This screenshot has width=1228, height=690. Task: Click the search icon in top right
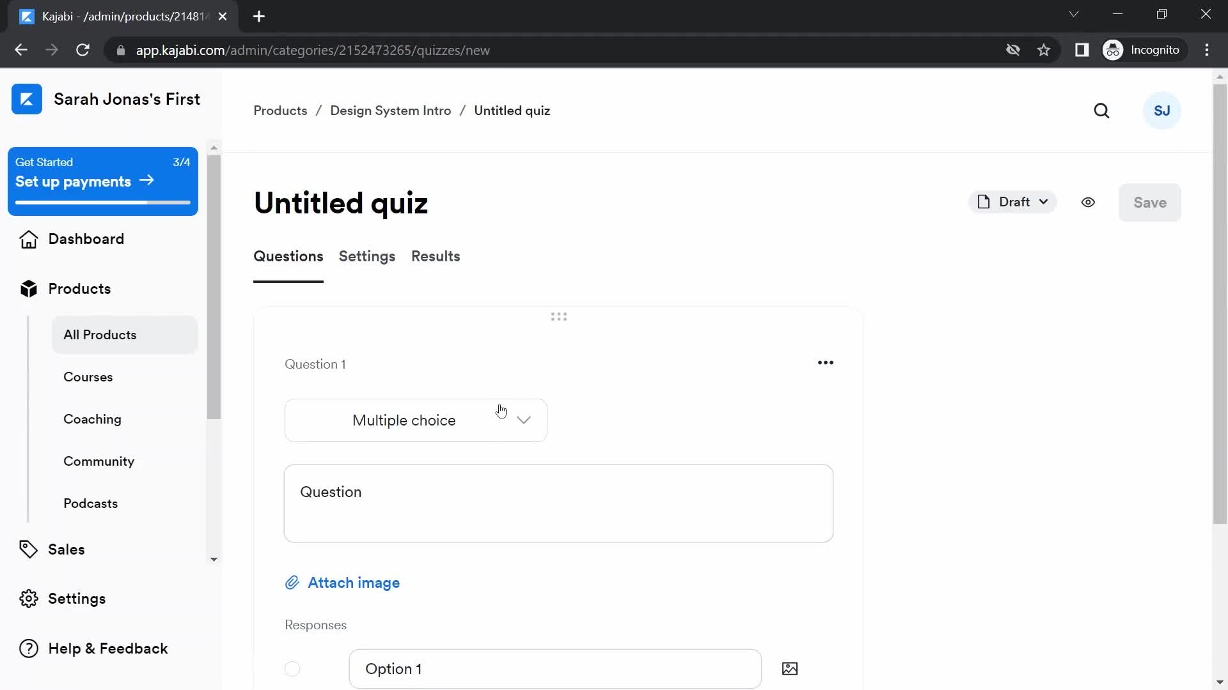click(x=1103, y=111)
